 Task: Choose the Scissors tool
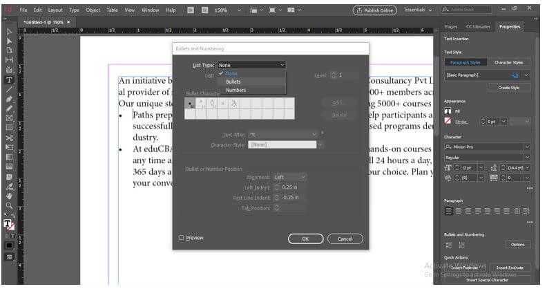click(9, 138)
